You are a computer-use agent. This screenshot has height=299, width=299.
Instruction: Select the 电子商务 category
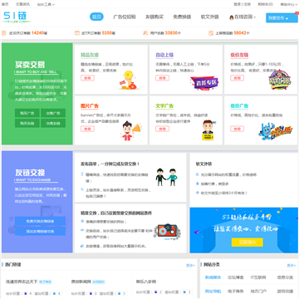[236, 292]
